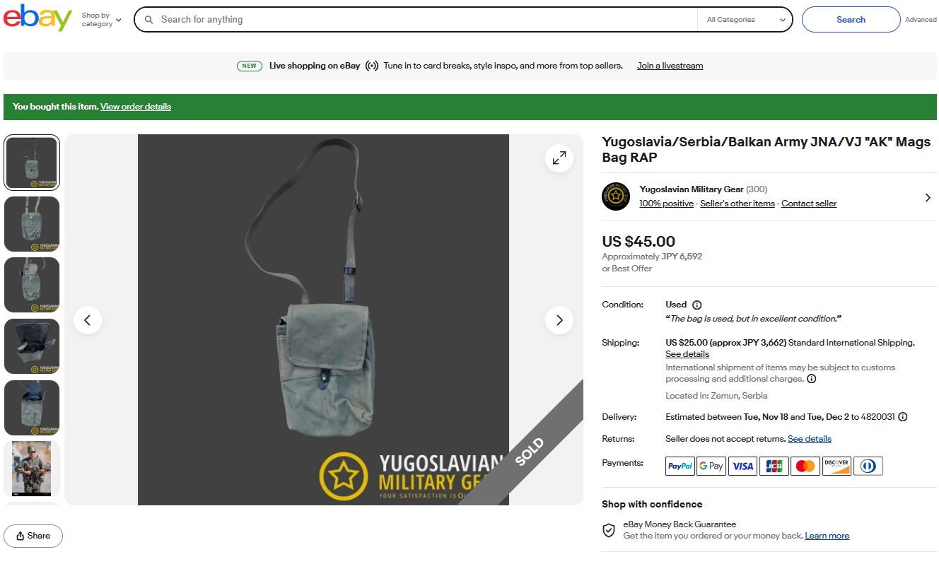
Task: Expand image to fullscreen with arrows icon
Action: pyautogui.click(x=559, y=158)
